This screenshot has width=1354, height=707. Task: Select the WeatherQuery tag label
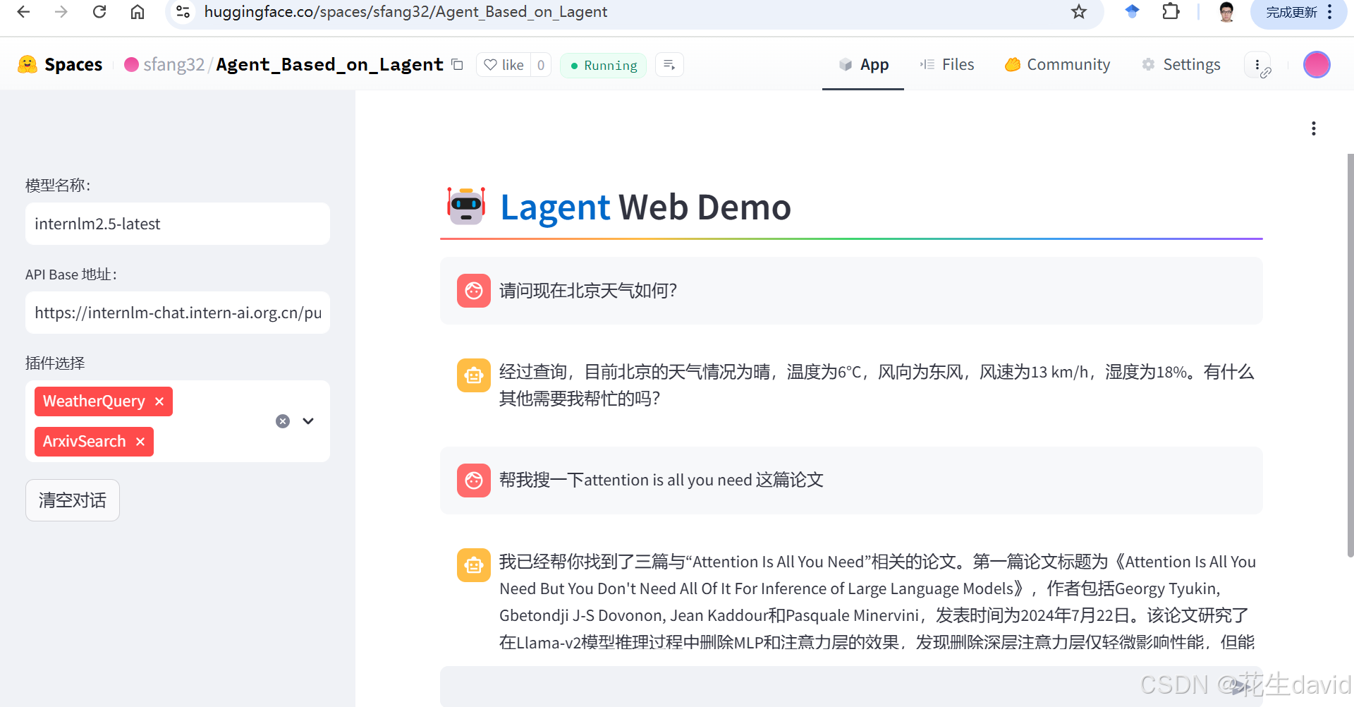[x=94, y=401]
